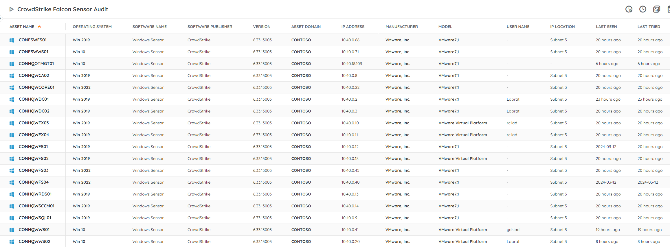This screenshot has height=247, width=670.
Task: Open asset CONESWFS01
Action: (33, 40)
